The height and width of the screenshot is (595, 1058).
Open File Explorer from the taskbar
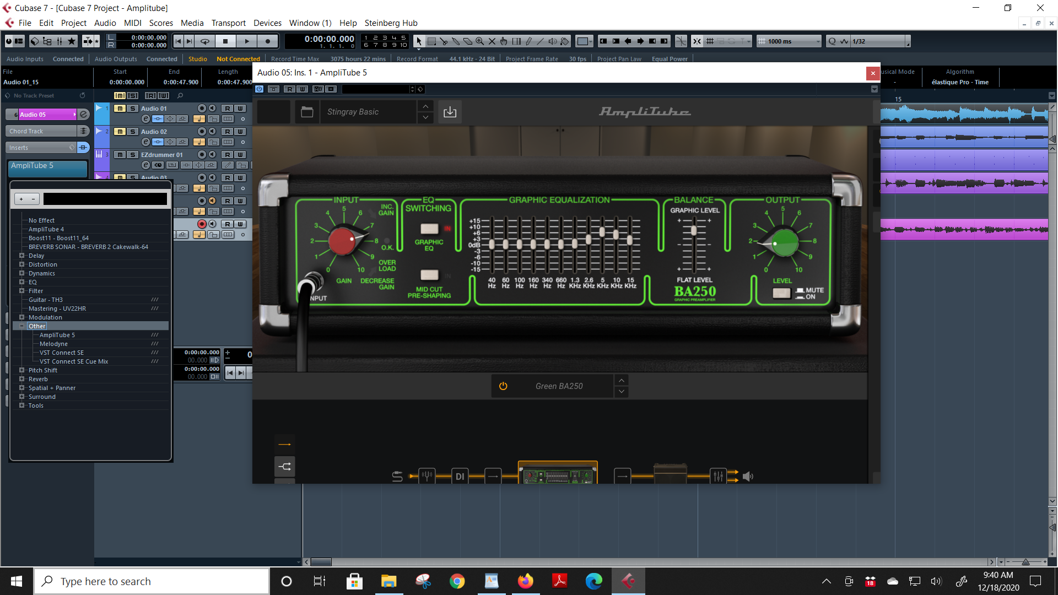(388, 581)
